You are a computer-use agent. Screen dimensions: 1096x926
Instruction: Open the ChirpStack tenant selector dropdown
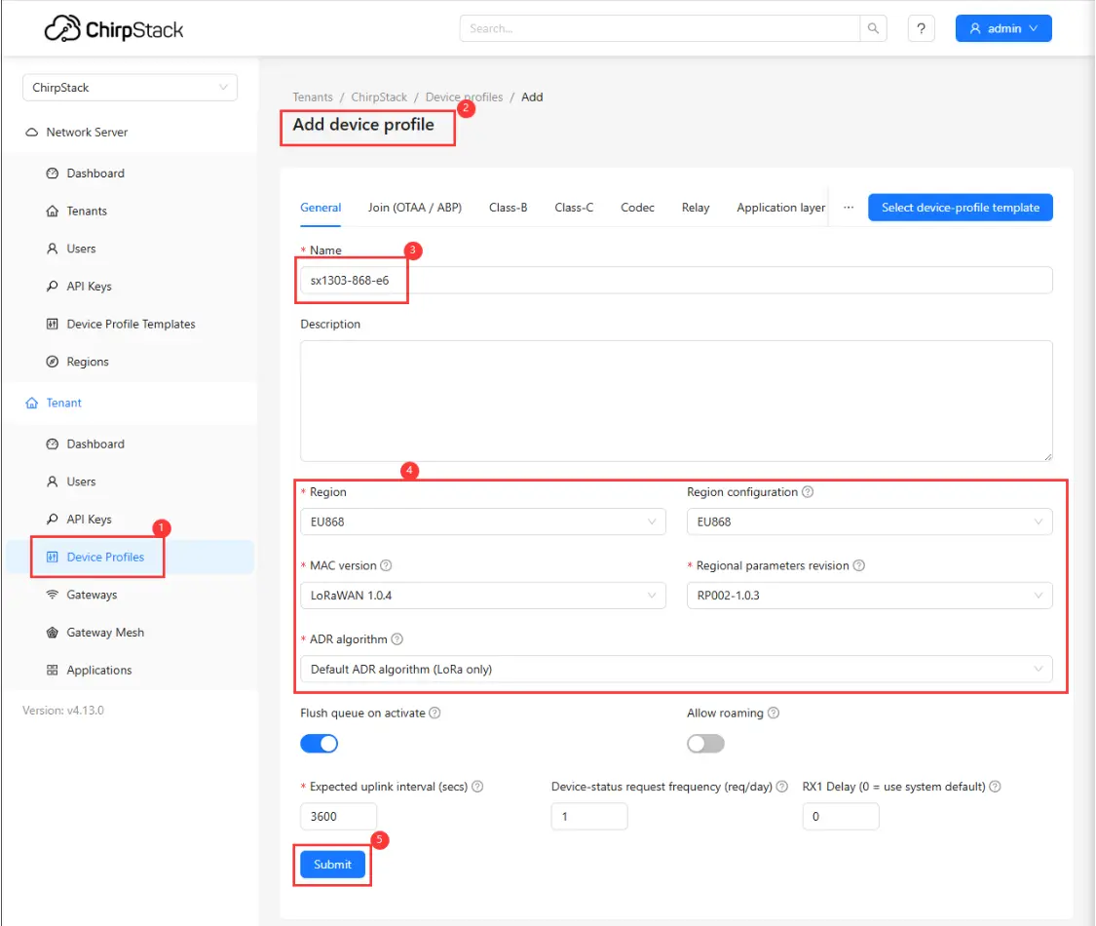pyautogui.click(x=130, y=88)
